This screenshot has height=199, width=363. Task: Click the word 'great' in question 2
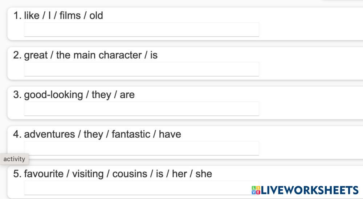[x=36, y=55]
